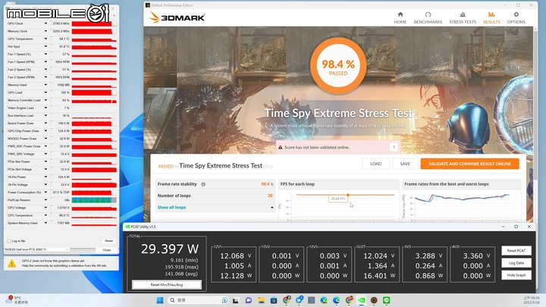Open 3DMark Stress Tests section
The image size is (546, 307).
463,17
